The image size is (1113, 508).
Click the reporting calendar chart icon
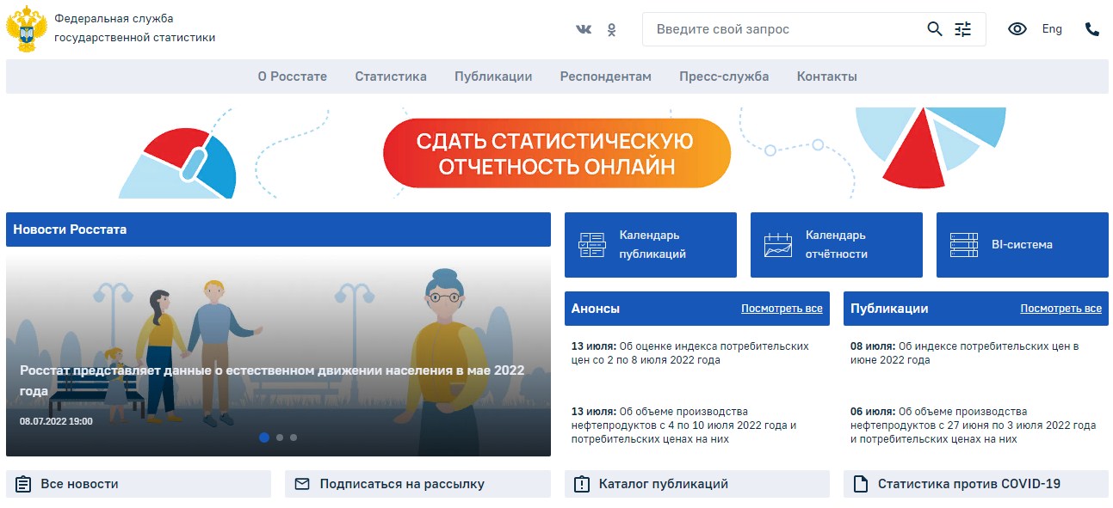778,245
